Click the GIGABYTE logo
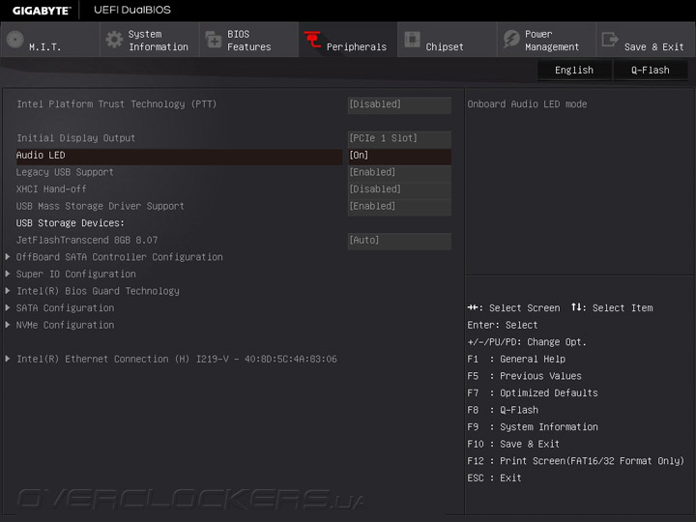 pos(42,11)
